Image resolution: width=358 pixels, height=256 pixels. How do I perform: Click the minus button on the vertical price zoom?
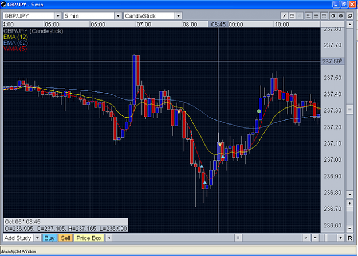pyautogui.click(x=350, y=228)
